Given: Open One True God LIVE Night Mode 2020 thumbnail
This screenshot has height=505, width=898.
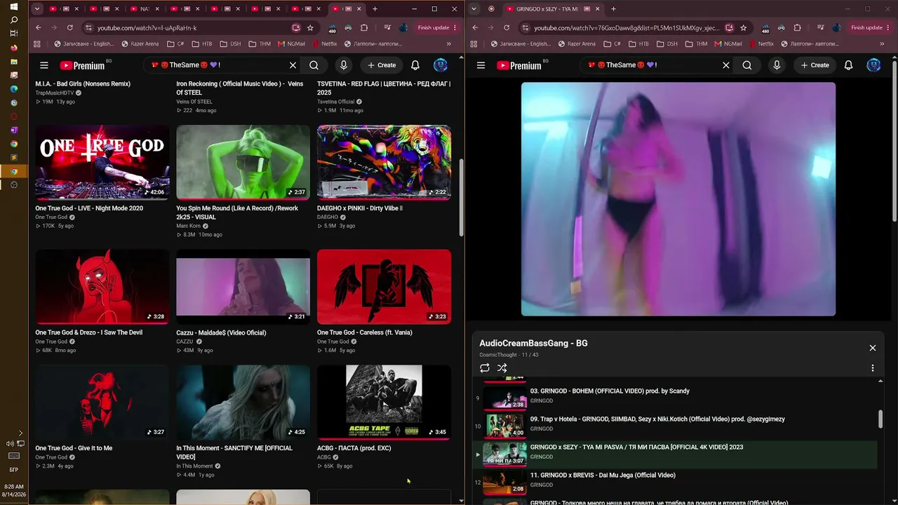Looking at the screenshot, I should pyautogui.click(x=102, y=163).
